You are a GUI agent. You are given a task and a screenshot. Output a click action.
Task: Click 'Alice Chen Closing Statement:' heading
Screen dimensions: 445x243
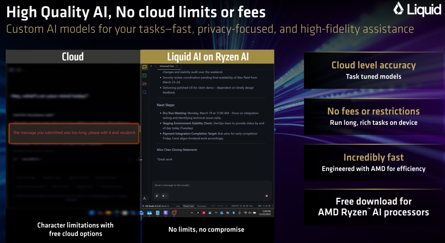177,149
